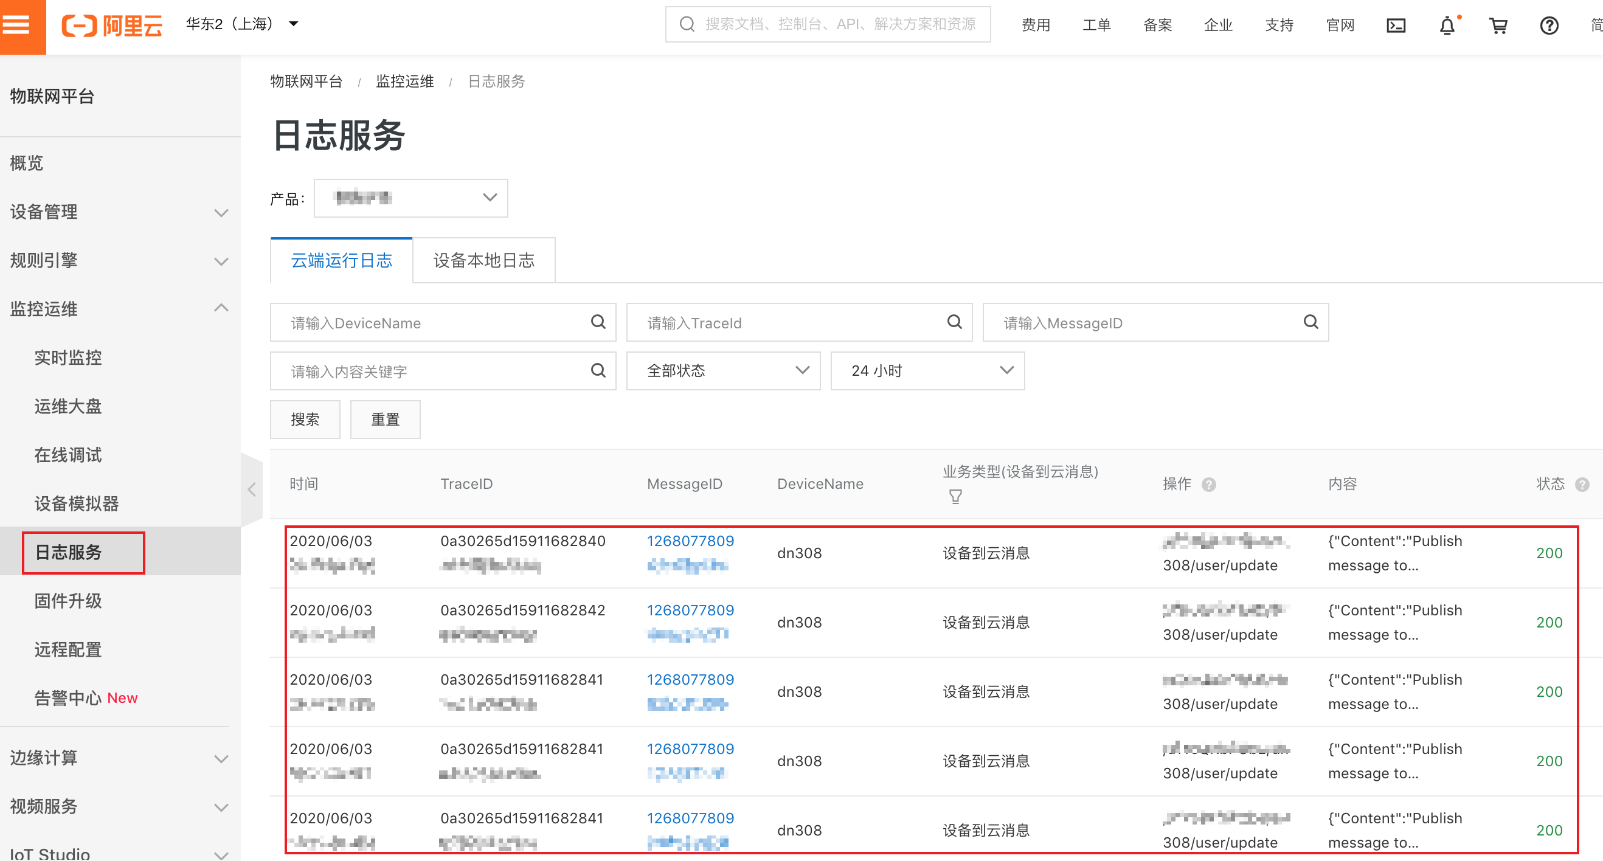Collapse the sidebar using the arrow handle
Viewport: 1603px width, 861px height.
(251, 489)
